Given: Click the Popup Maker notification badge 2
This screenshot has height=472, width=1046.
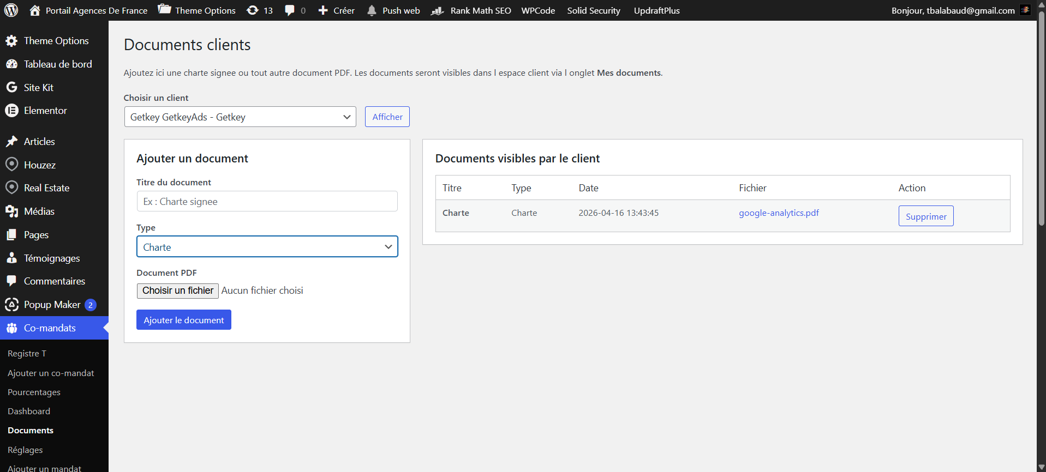Looking at the screenshot, I should 91,305.
